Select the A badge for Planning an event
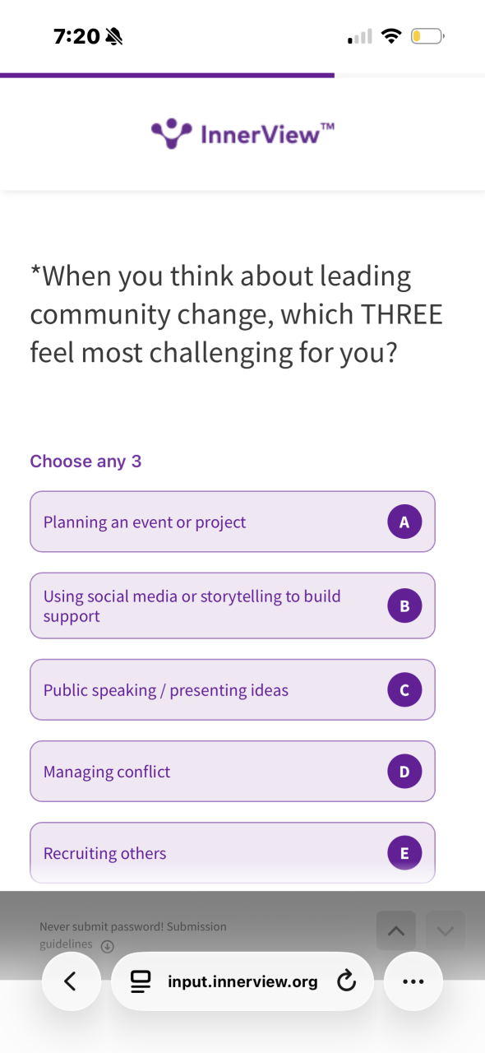Screen dimensions: 485x1053 click(x=404, y=522)
